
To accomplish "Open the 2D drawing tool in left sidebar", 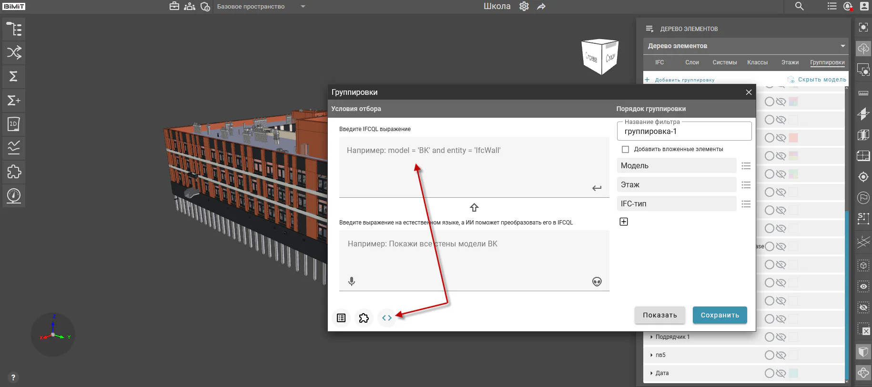I will coord(14,124).
